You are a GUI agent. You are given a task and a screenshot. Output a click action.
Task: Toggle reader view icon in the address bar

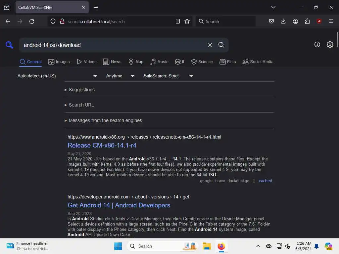pyautogui.click(x=177, y=21)
